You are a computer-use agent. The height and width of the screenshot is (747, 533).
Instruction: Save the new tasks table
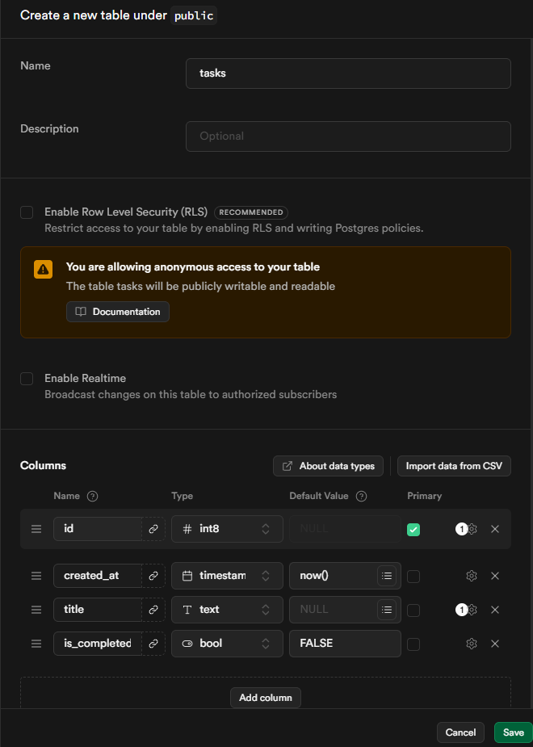pos(513,732)
